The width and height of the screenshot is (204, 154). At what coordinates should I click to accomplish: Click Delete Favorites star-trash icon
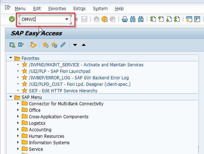point(54,45)
